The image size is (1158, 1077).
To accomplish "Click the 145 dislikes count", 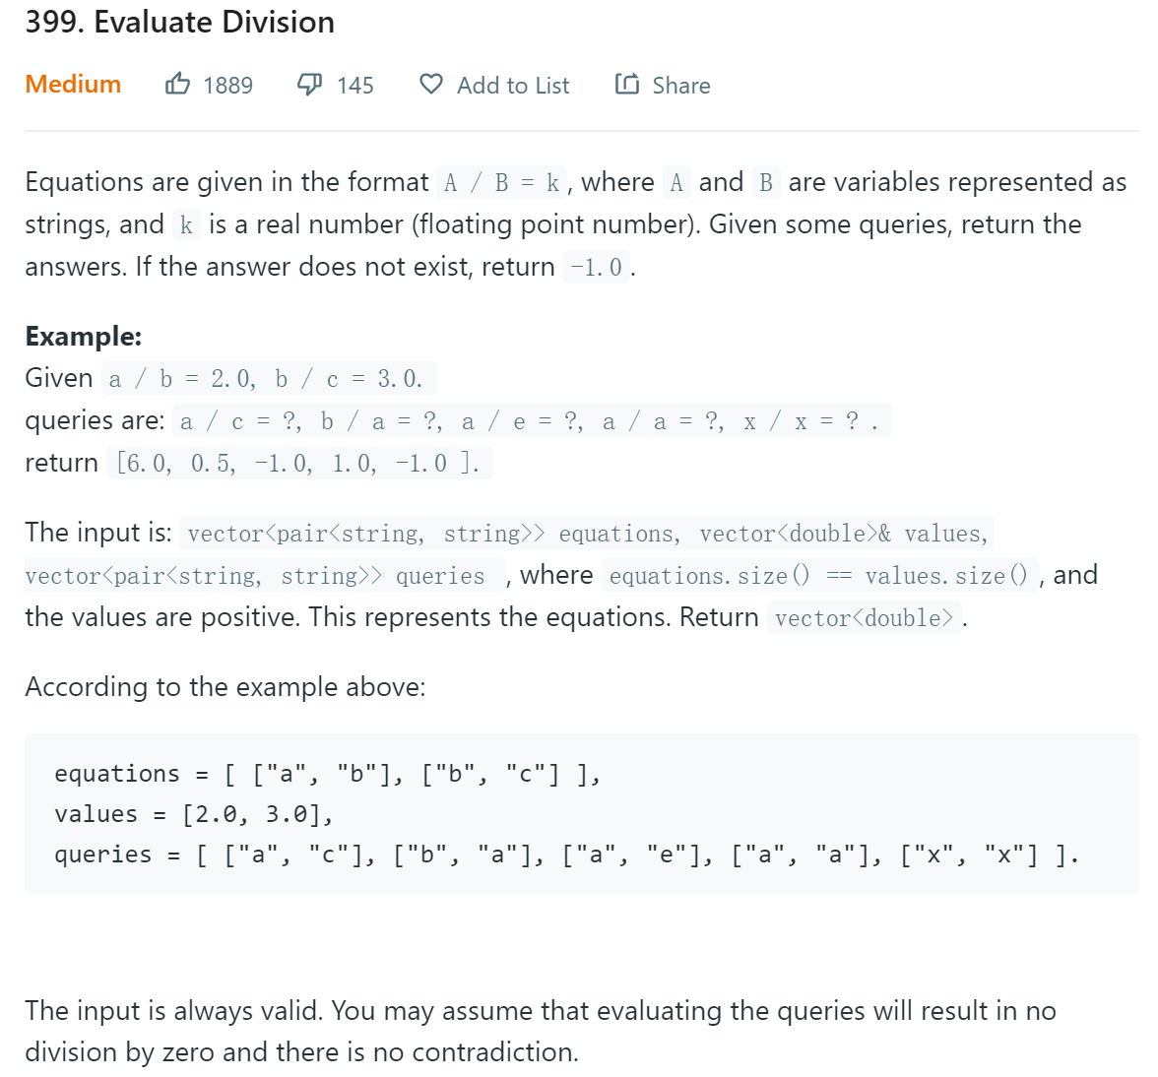I will pos(355,86).
